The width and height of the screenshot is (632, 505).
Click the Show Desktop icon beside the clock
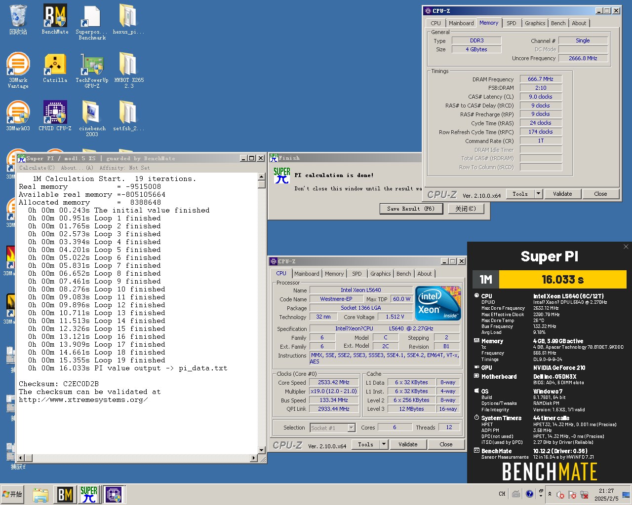coord(626,495)
